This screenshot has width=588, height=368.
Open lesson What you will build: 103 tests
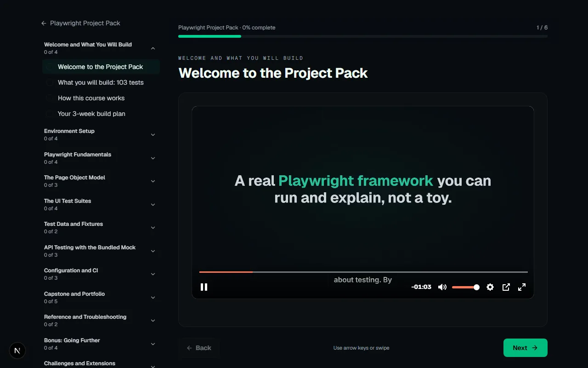[101, 82]
